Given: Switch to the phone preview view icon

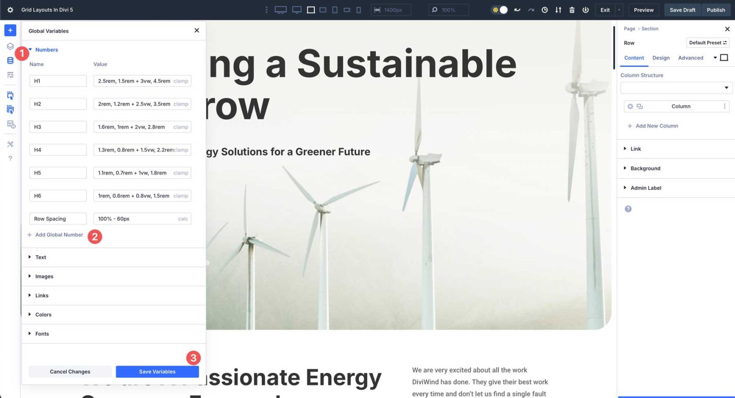Looking at the screenshot, I should point(358,10).
